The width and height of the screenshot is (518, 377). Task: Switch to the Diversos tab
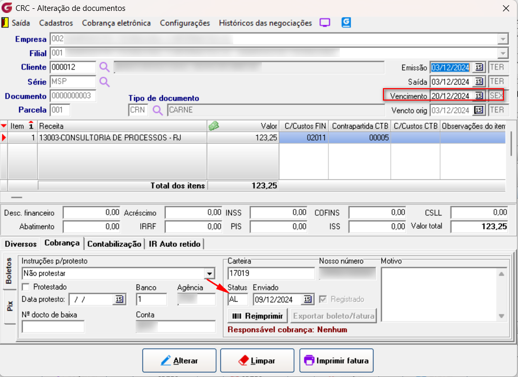click(x=20, y=244)
